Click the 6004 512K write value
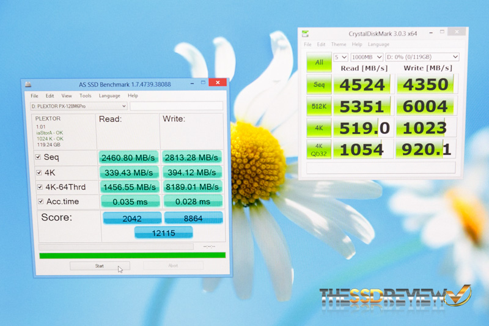This screenshot has width=489, height=326. click(425, 106)
